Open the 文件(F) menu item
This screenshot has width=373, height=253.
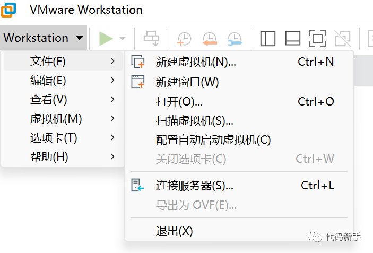click(x=63, y=61)
